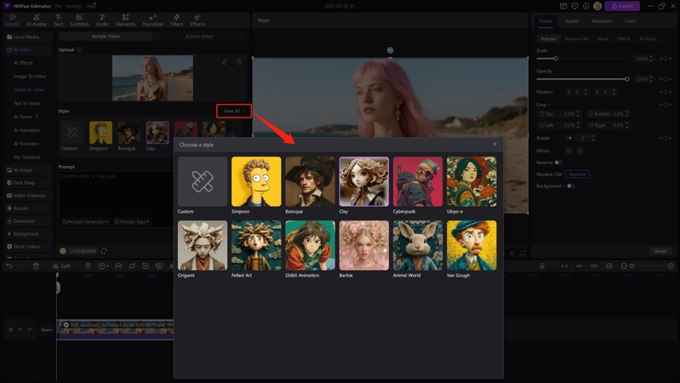Expand the Prompt Generator dropdown
The image size is (680, 383).
point(85,221)
